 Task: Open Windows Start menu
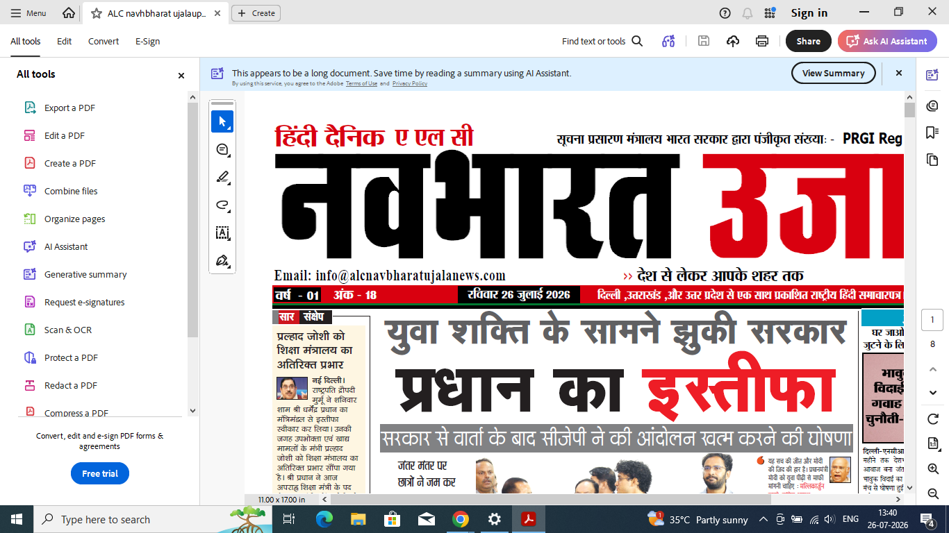click(17, 519)
